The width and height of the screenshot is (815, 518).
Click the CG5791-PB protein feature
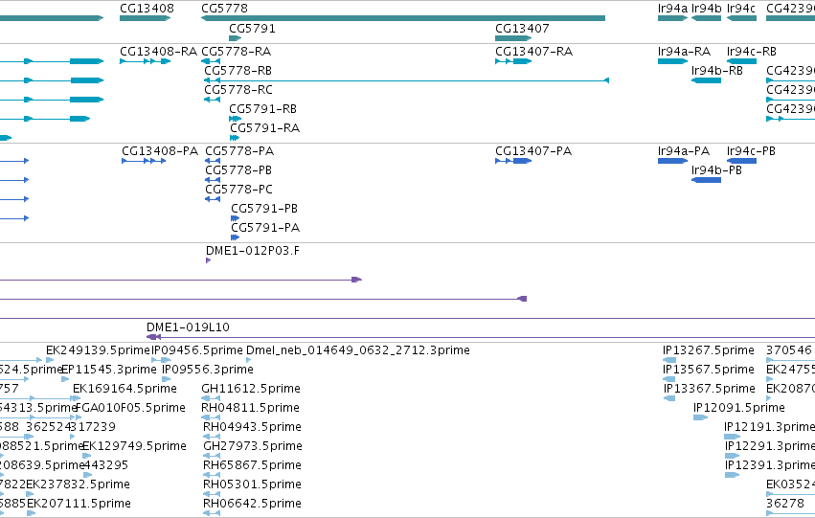click(235, 218)
